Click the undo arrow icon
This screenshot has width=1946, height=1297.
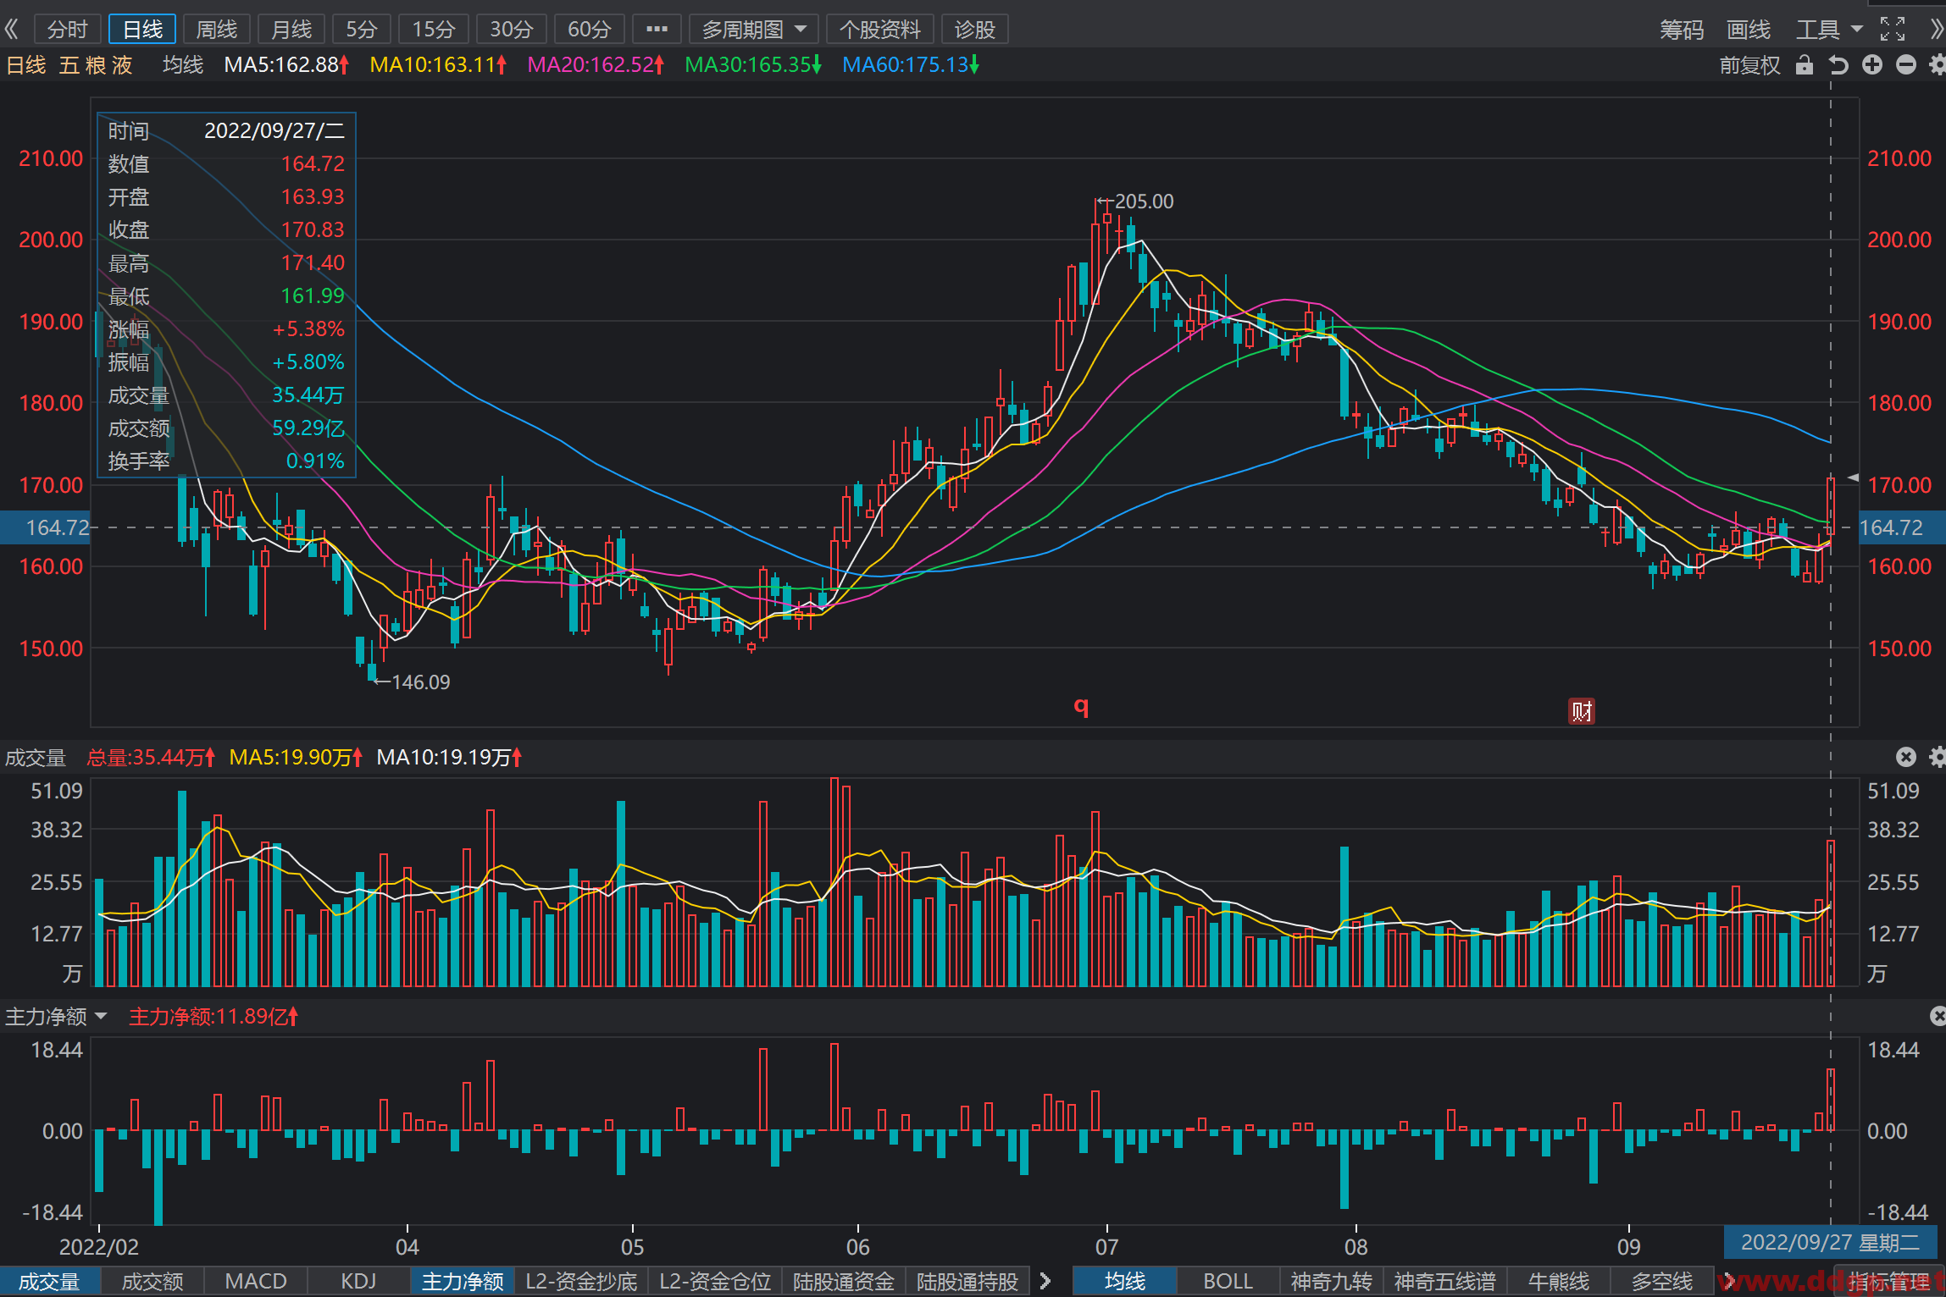(x=1838, y=65)
